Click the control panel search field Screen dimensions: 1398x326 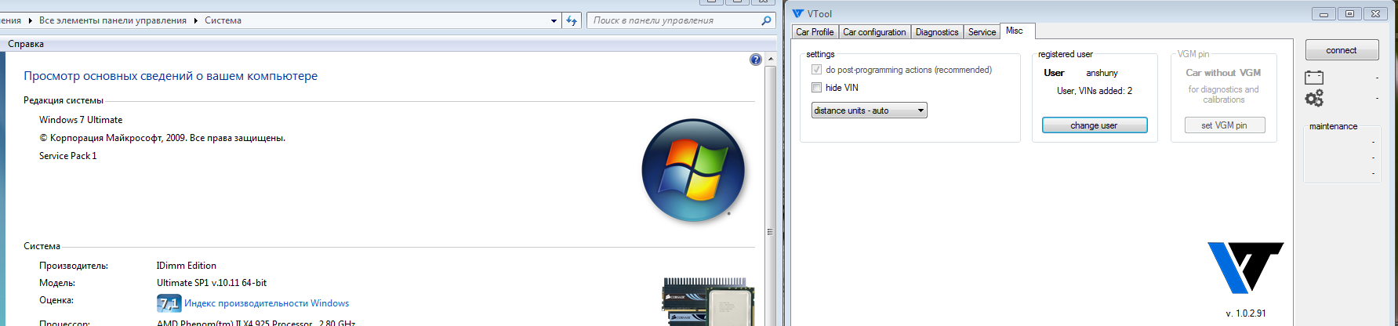(673, 20)
